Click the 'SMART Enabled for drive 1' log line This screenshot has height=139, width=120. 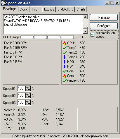click(23, 17)
